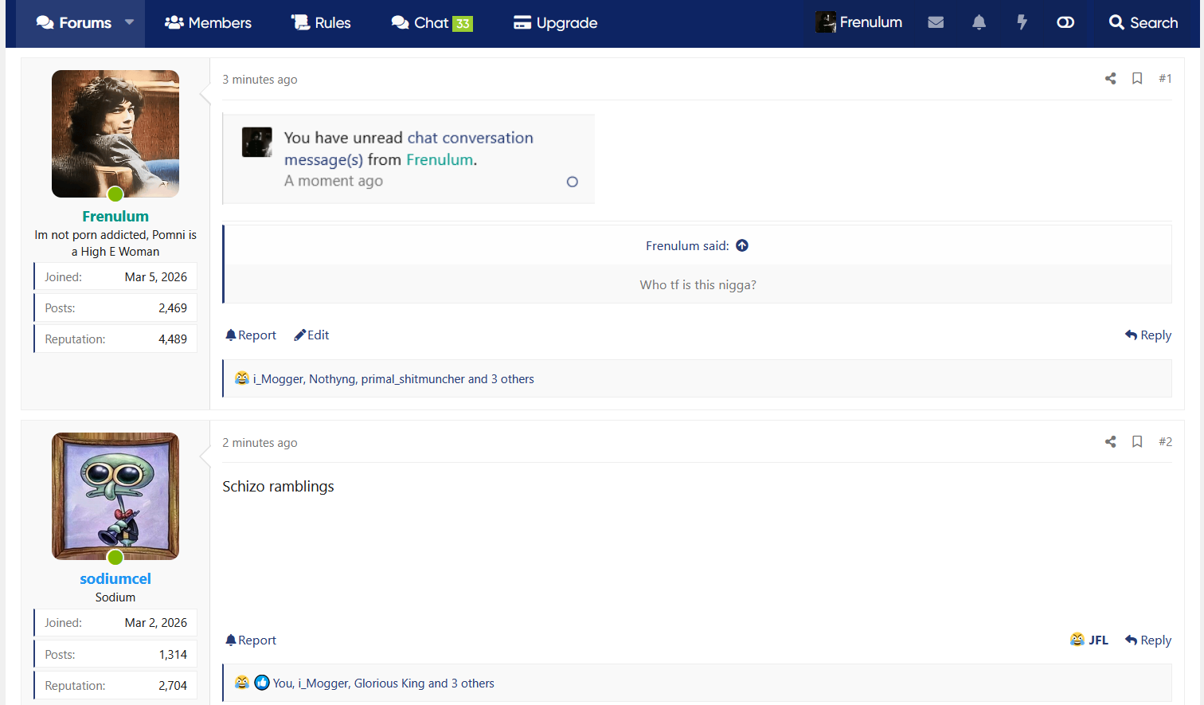Toggle the style switch icon in navbar
Image resolution: width=1204 pixels, height=705 pixels.
pos(1065,22)
